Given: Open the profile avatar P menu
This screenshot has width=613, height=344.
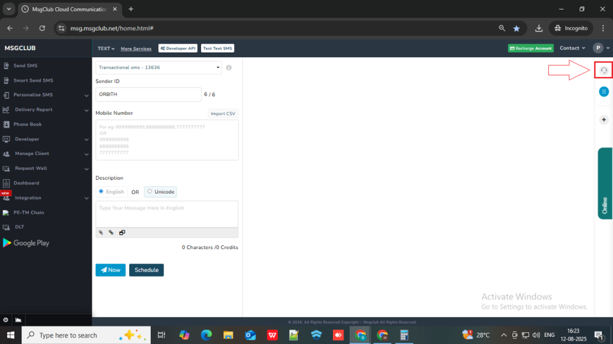Looking at the screenshot, I should pyautogui.click(x=598, y=48).
